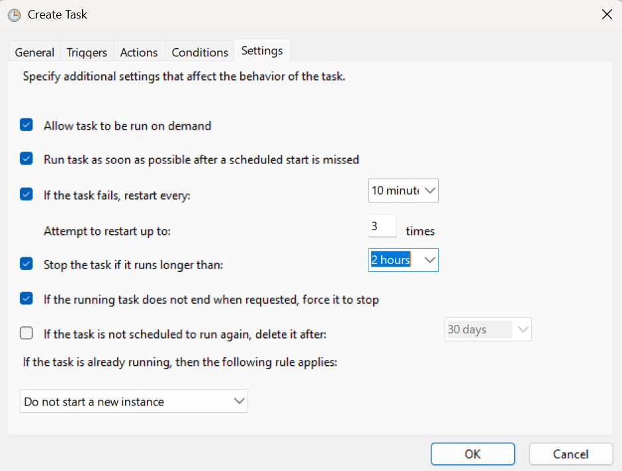Click the OK button
The width and height of the screenshot is (622, 471).
[472, 454]
